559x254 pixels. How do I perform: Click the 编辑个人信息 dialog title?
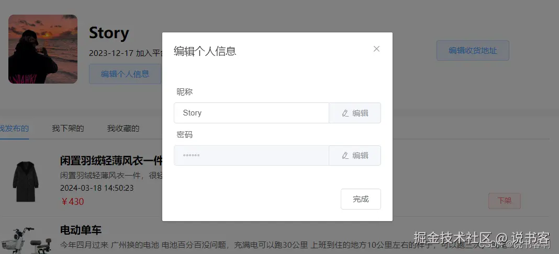pos(205,51)
